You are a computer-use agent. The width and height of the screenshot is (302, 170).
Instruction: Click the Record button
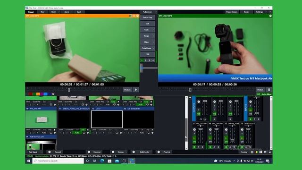[58, 152]
